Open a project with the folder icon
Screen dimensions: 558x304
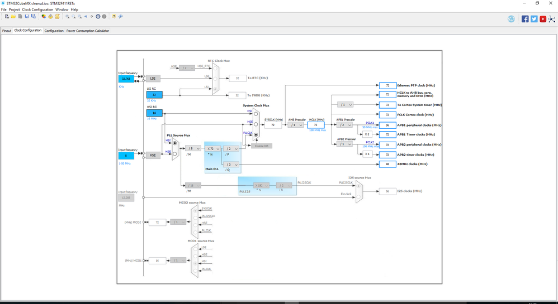[x=13, y=16]
